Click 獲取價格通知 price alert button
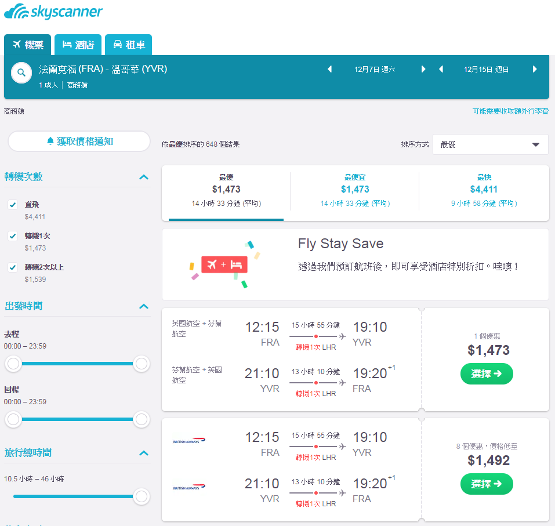555x526 pixels. 79,142
